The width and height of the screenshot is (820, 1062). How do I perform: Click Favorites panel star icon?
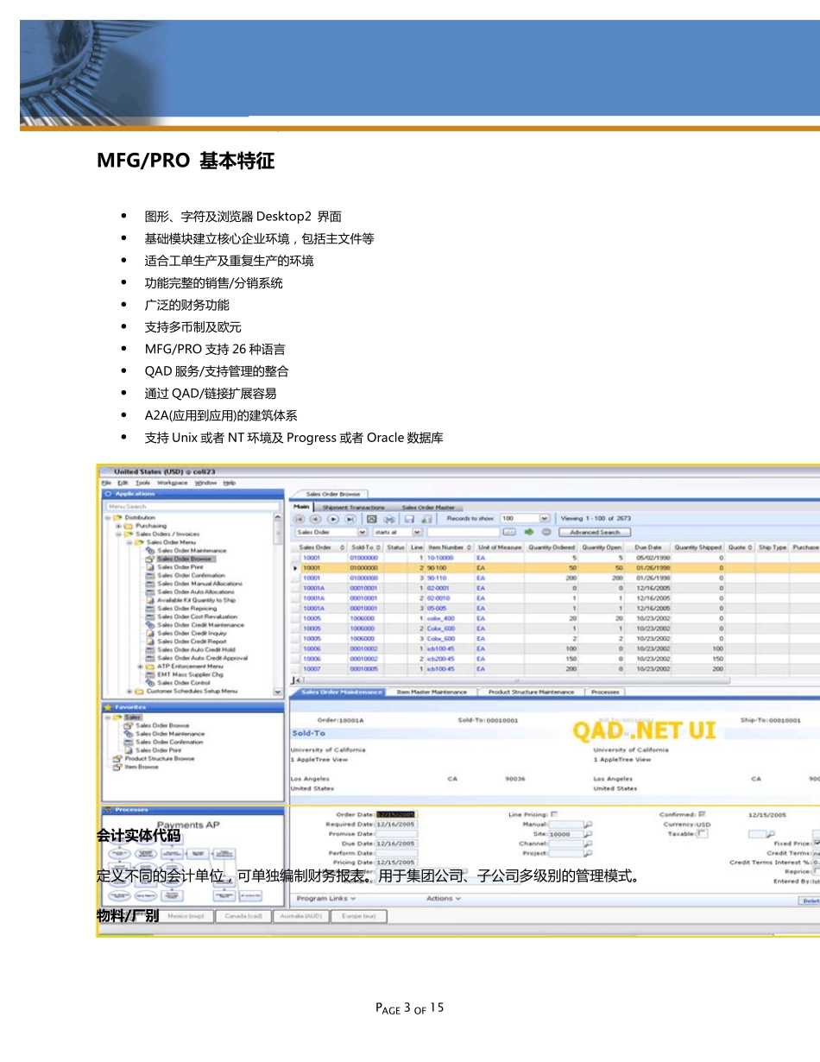108,707
